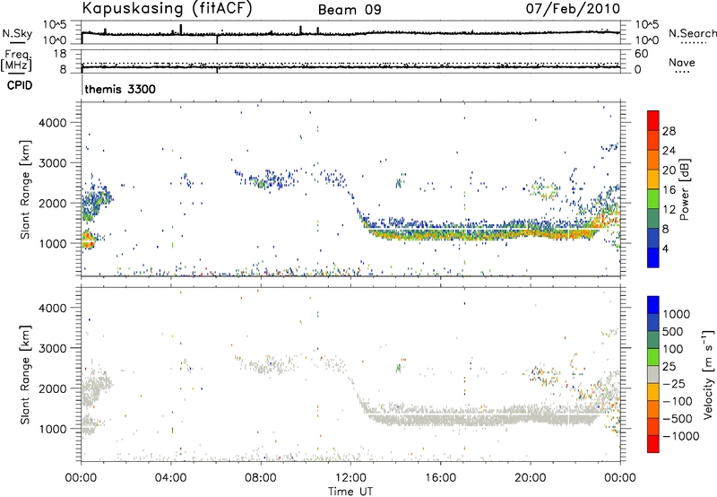Click the '3000' tick on the velocity panel

tap(52, 348)
